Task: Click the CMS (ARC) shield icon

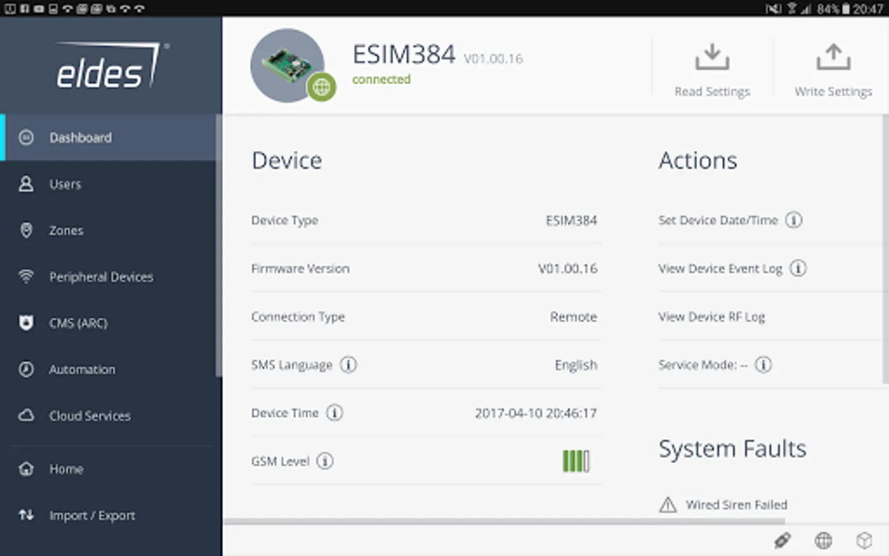Action: [x=26, y=322]
